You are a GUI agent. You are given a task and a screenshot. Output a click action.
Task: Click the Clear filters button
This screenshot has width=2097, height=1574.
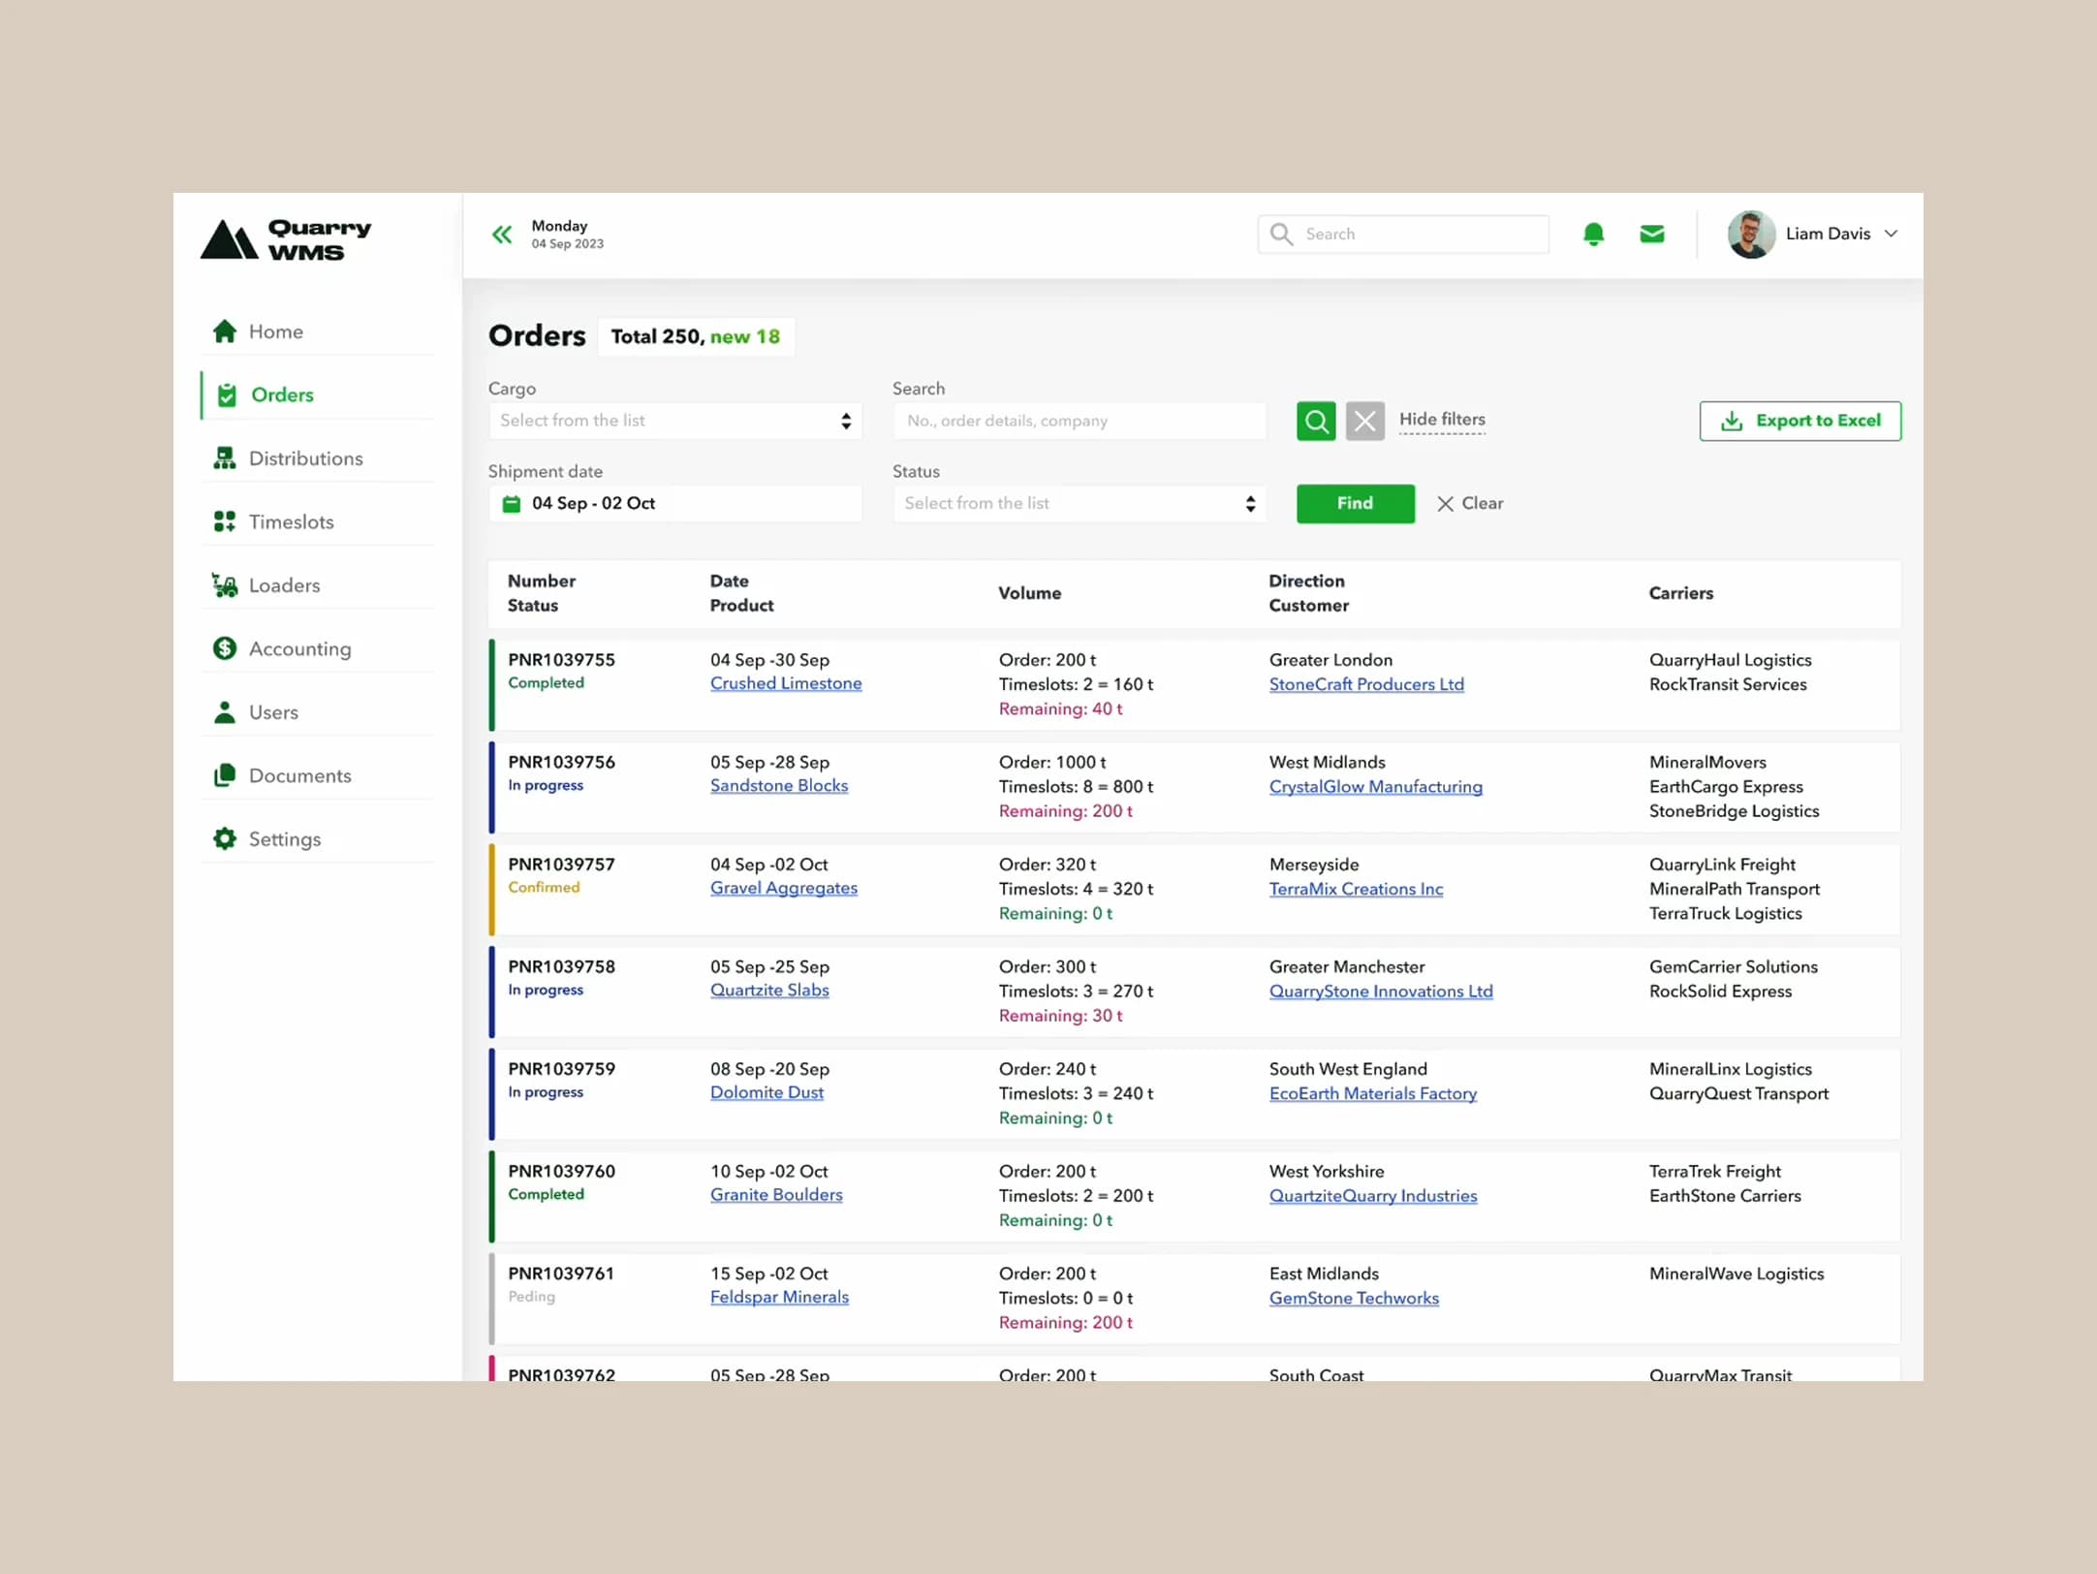click(x=1470, y=504)
